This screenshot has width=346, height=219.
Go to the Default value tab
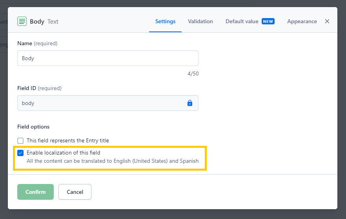(x=242, y=21)
